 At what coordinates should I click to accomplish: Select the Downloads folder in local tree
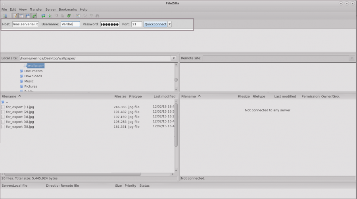pos(33,76)
